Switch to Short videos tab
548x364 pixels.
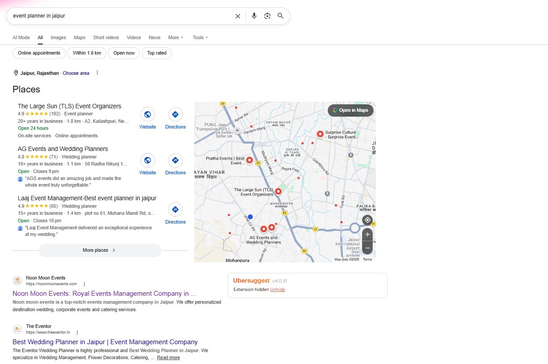pos(106,37)
